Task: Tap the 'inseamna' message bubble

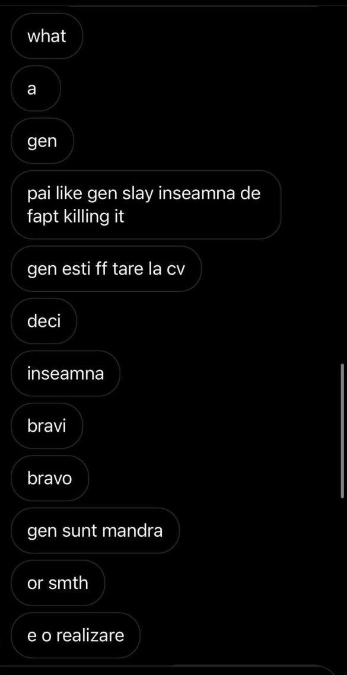Action: 65,374
